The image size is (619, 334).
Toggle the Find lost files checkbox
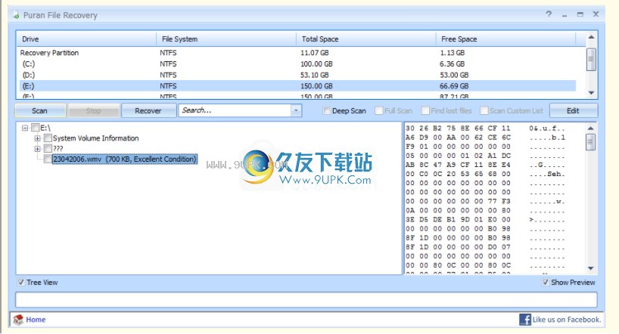click(425, 111)
